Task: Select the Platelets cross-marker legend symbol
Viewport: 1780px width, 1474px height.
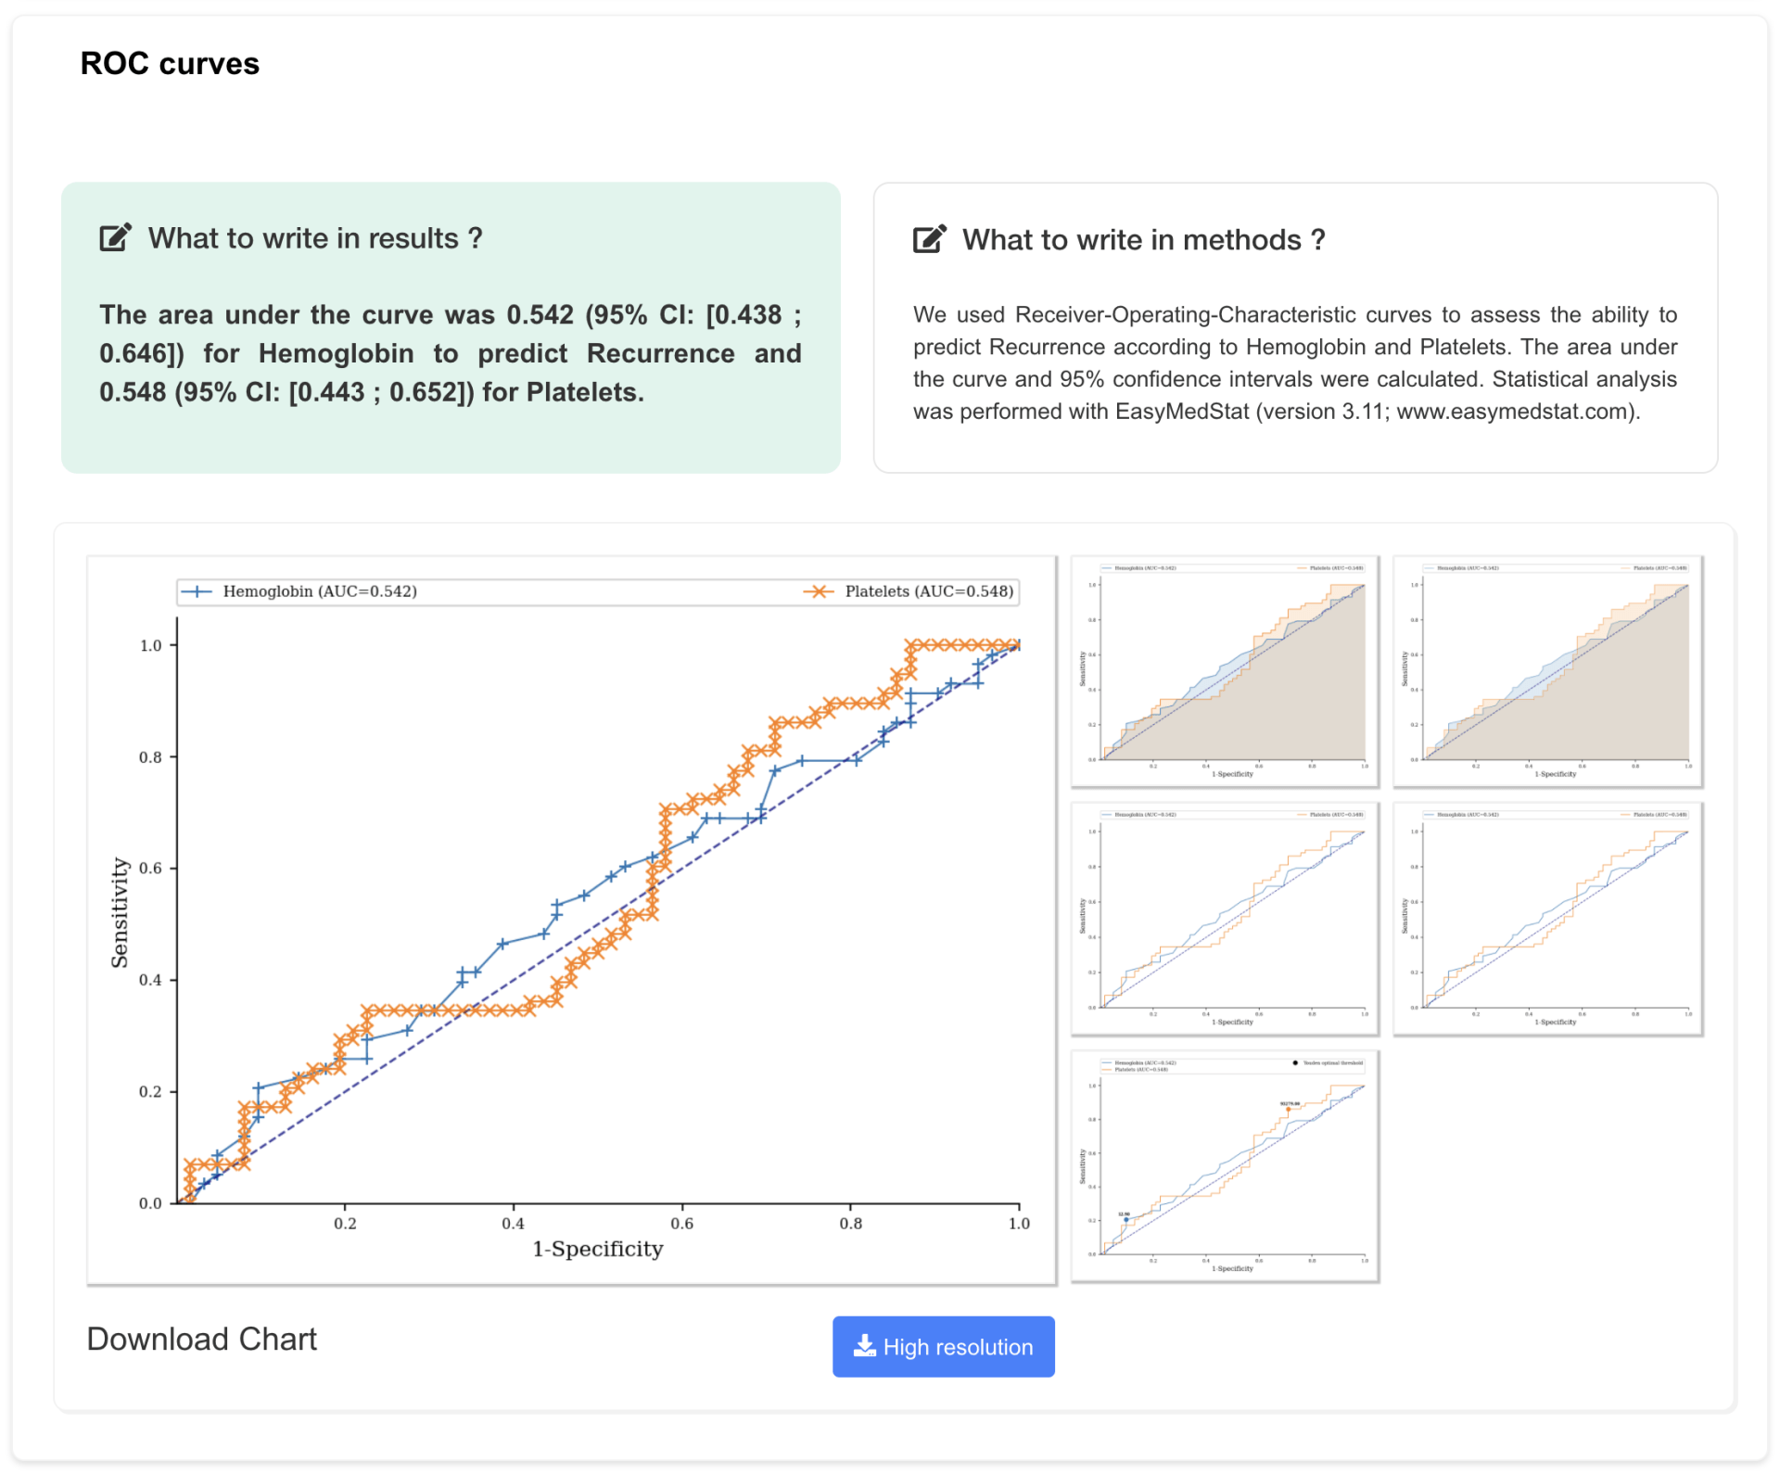Action: tap(821, 591)
